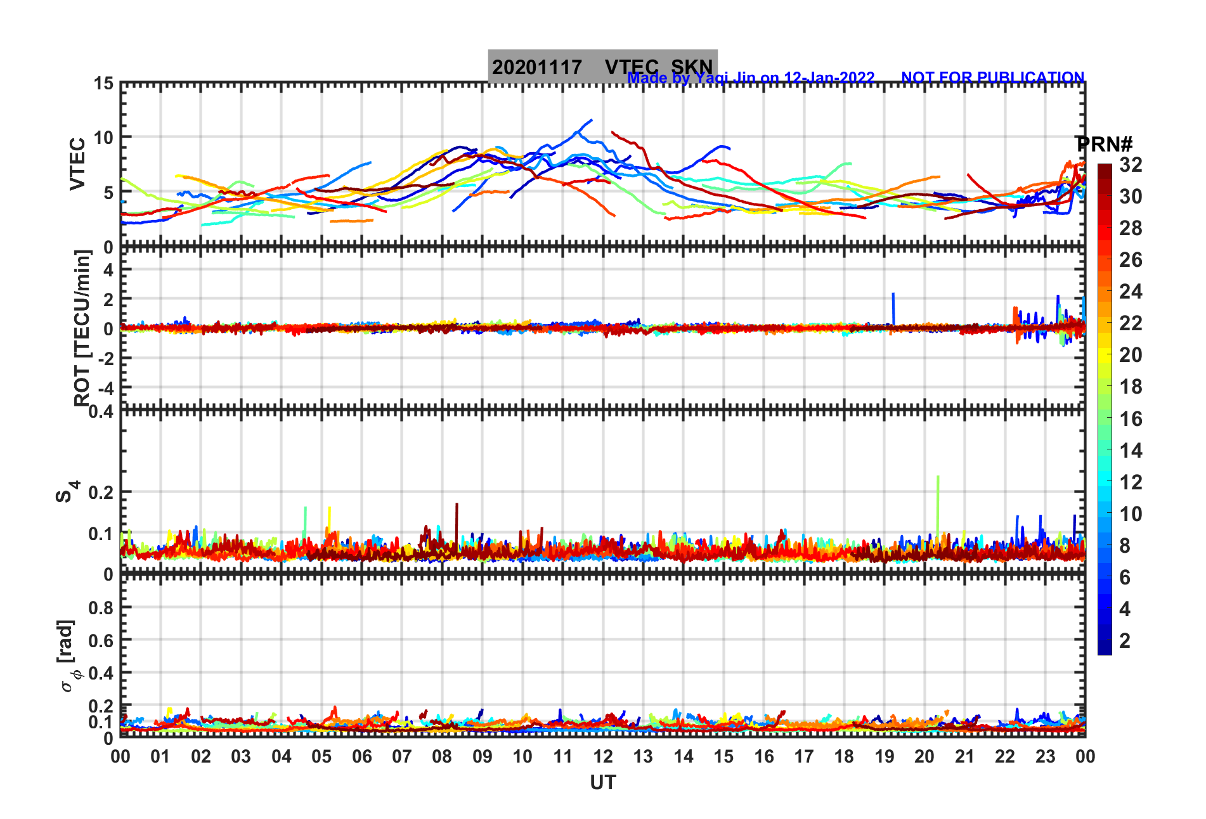Click colorbar tick label '24'
The height and width of the screenshot is (819, 1206).
pyautogui.click(x=1131, y=292)
